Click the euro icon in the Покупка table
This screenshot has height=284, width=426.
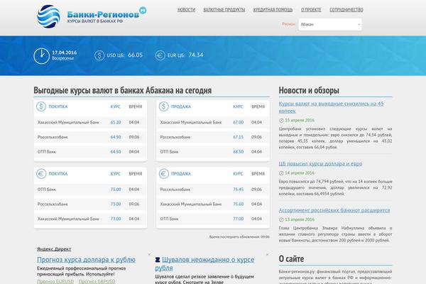point(42,173)
